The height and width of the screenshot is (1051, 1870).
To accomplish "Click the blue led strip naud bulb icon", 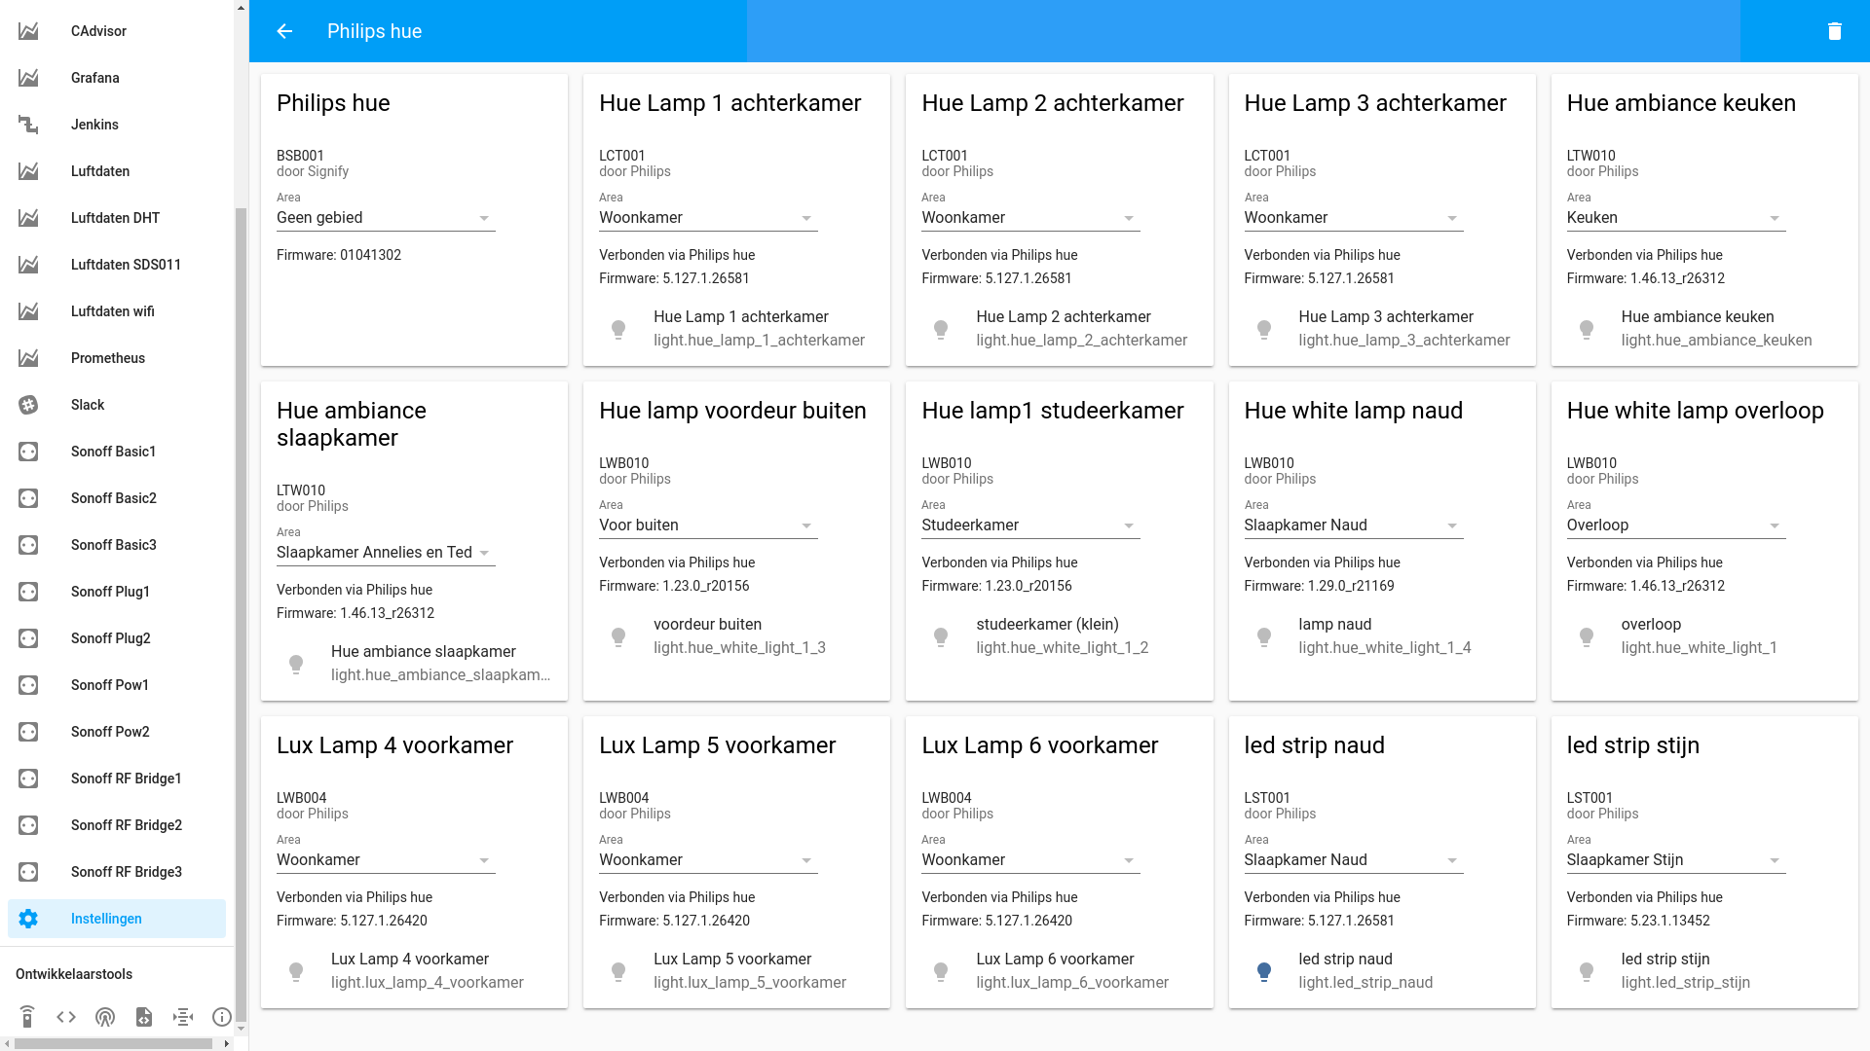I will point(1263,970).
